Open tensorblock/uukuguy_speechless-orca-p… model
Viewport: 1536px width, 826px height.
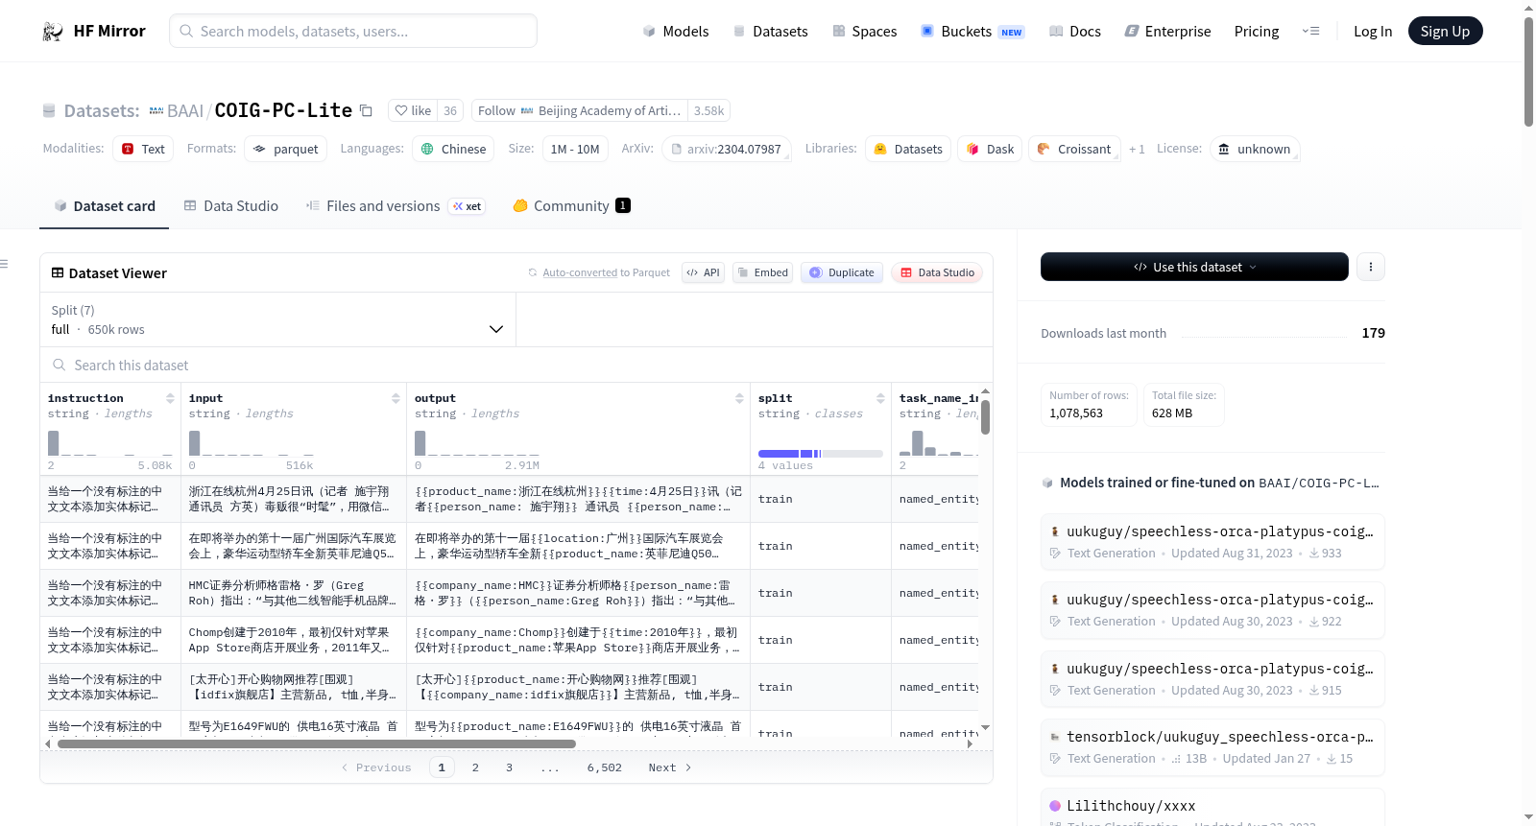1212,746
